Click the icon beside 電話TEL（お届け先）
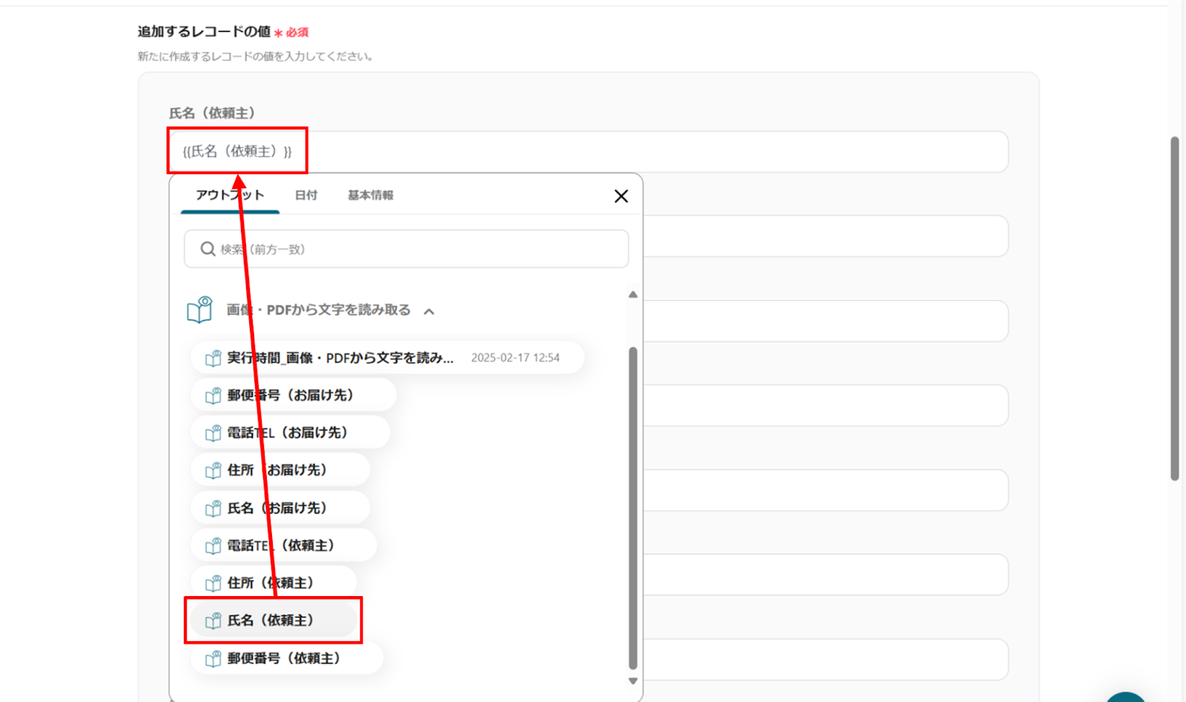1186x702 pixels. (x=213, y=433)
